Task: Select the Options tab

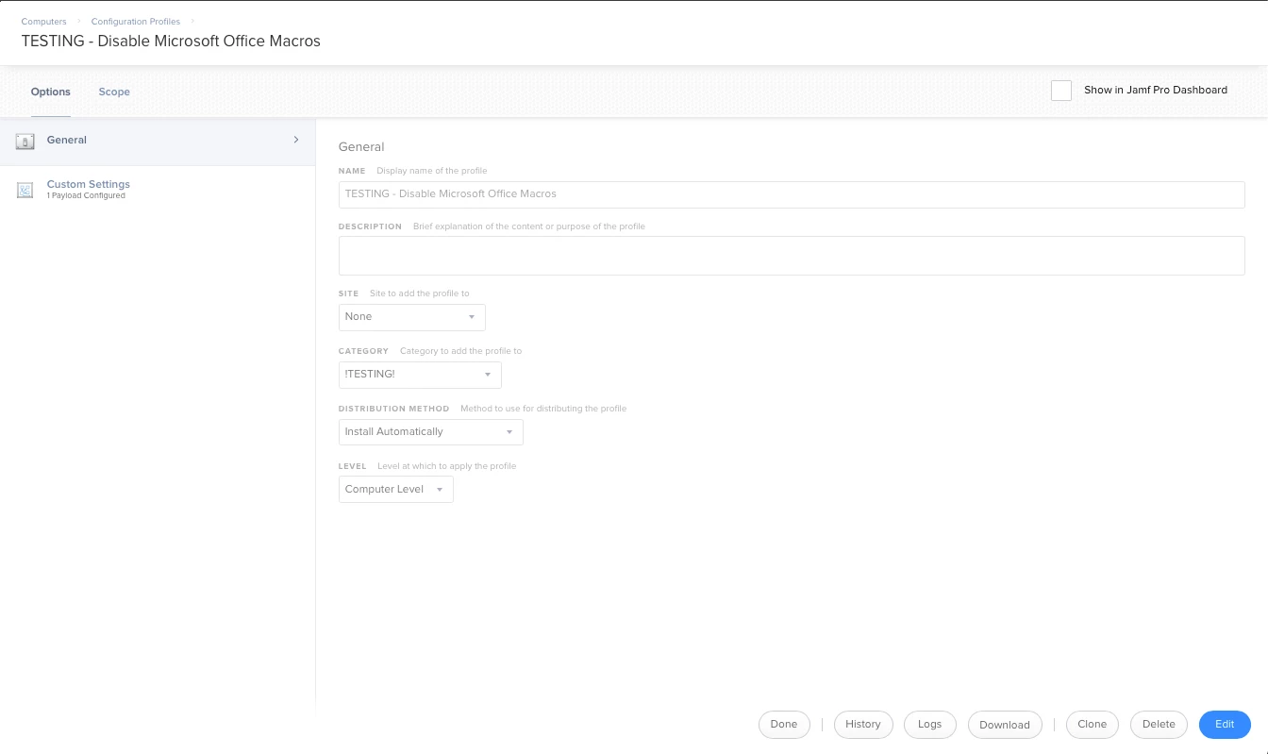Action: (x=51, y=92)
